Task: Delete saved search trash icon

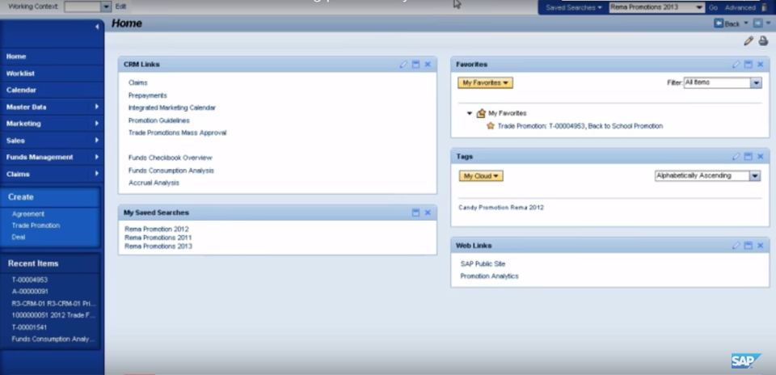Action: click(765, 7)
